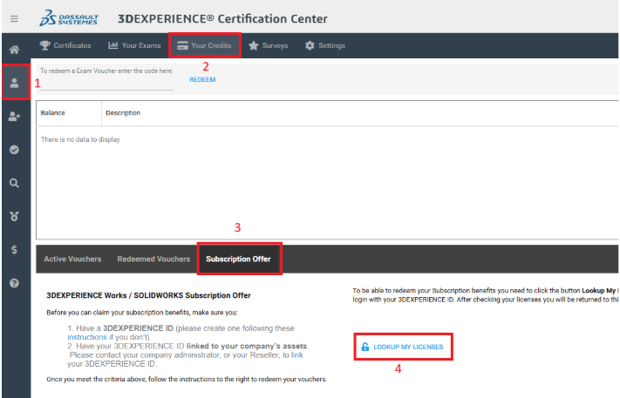The width and height of the screenshot is (620, 398).
Task: Open the Certificates tab
Action: 65,45
